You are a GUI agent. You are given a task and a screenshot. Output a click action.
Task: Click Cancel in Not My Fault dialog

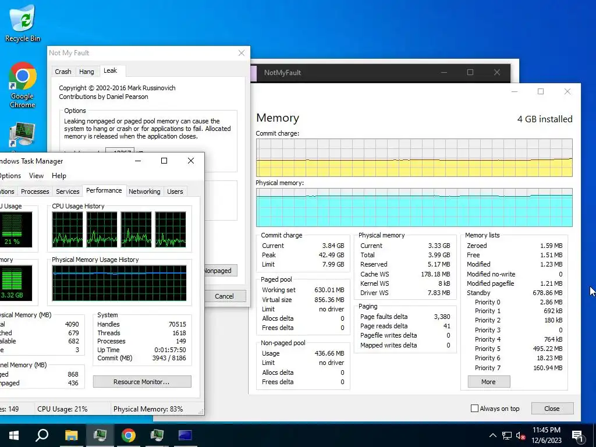click(224, 296)
